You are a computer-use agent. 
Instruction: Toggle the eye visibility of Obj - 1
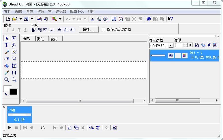click(171, 55)
